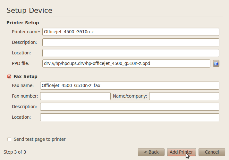Cancel the device setup
The height and width of the screenshot is (160, 229).
(212, 152)
